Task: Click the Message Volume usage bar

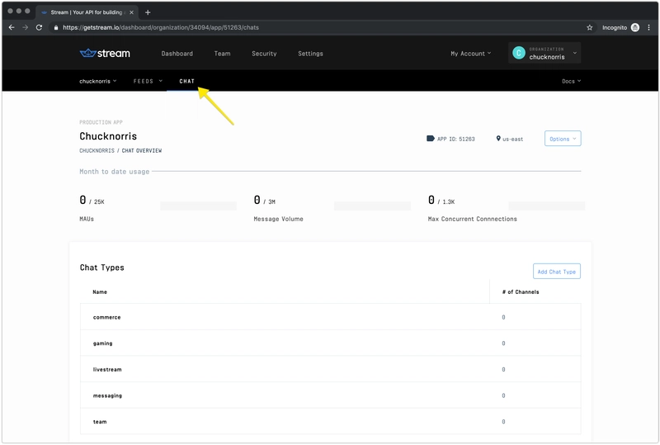Action: (373, 206)
